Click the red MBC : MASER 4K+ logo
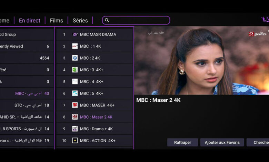Screen dimensions: 269x162 pos(75,105)
